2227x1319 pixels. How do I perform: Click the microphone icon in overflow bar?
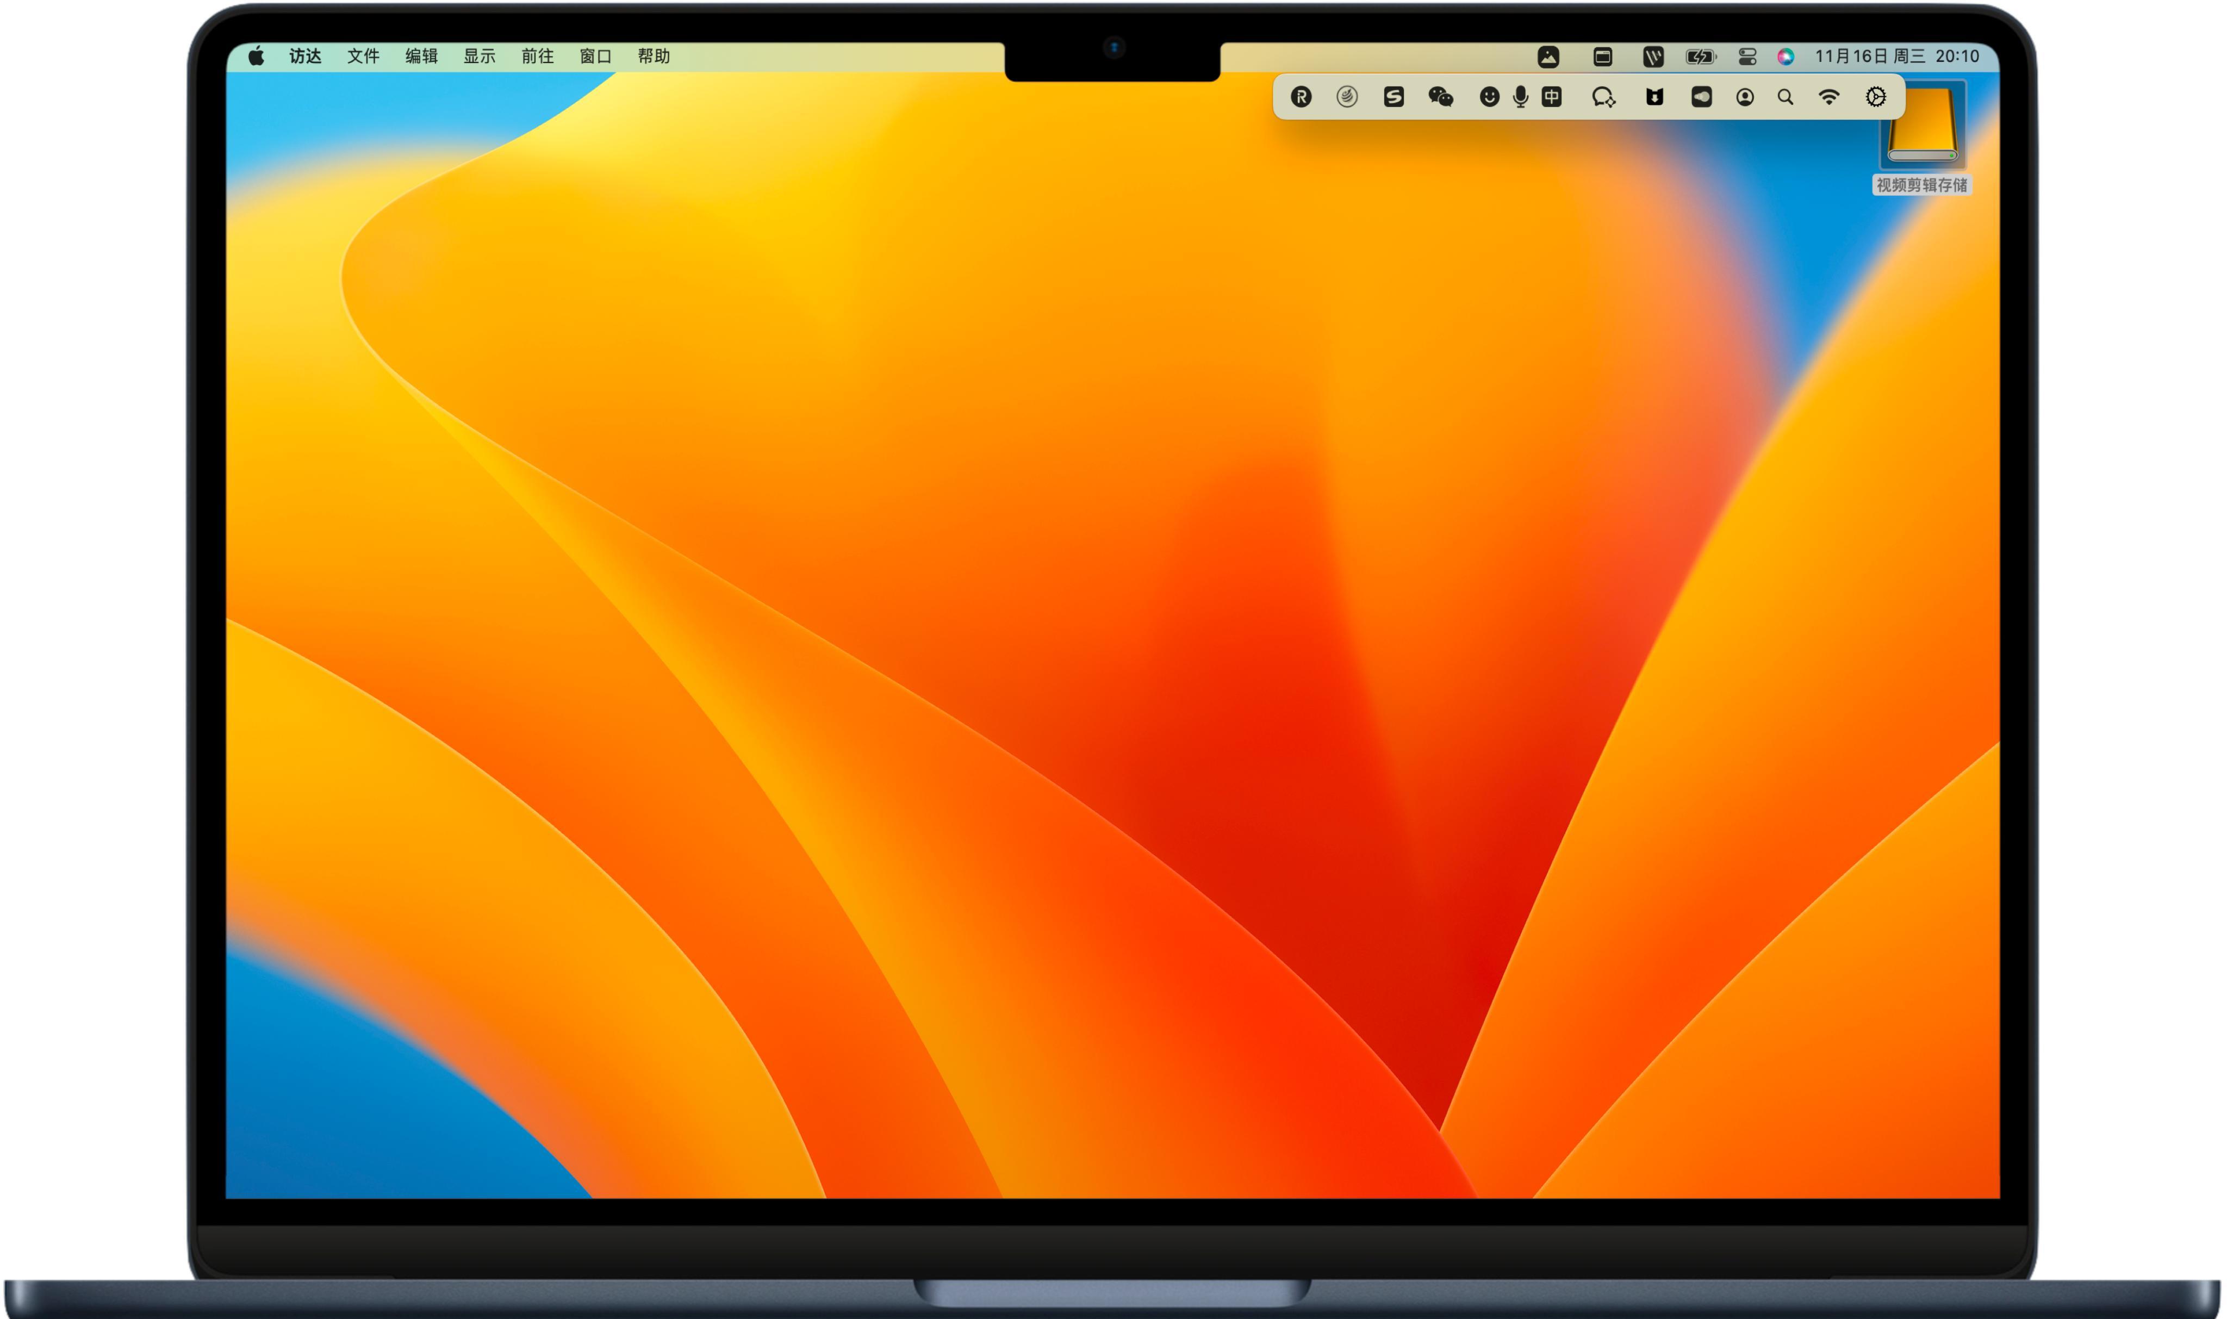(x=1521, y=97)
